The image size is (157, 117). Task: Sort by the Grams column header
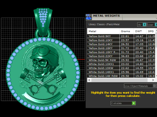coord(127,31)
